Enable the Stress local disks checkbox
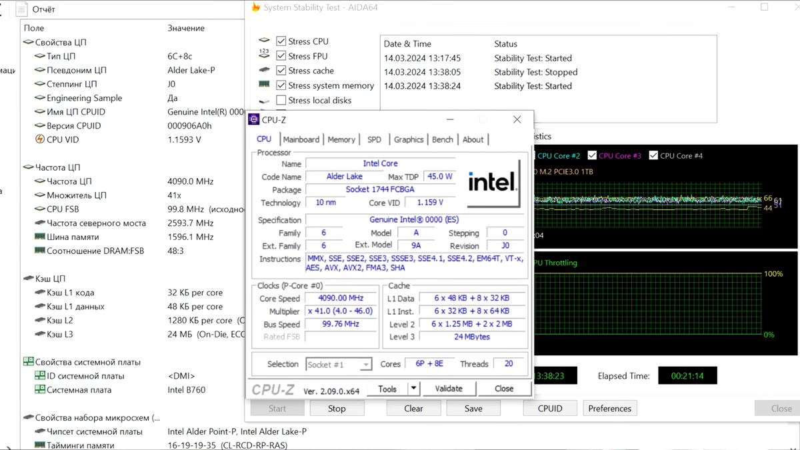800x450 pixels. click(281, 100)
